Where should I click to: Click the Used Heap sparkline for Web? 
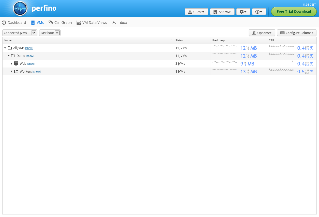click(225, 62)
